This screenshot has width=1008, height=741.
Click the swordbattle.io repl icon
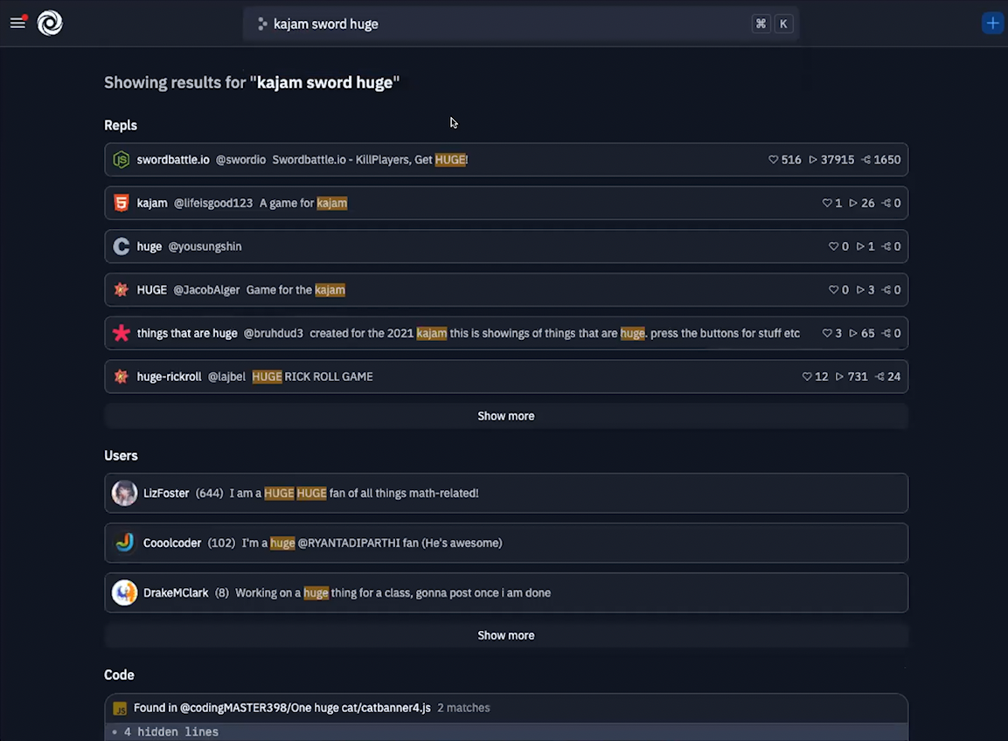pyautogui.click(x=121, y=159)
